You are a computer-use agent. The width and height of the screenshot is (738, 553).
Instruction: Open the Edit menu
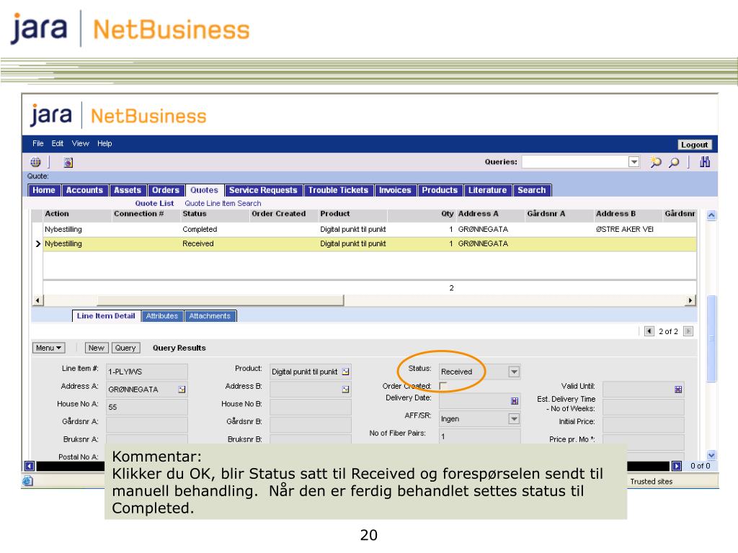click(x=58, y=143)
